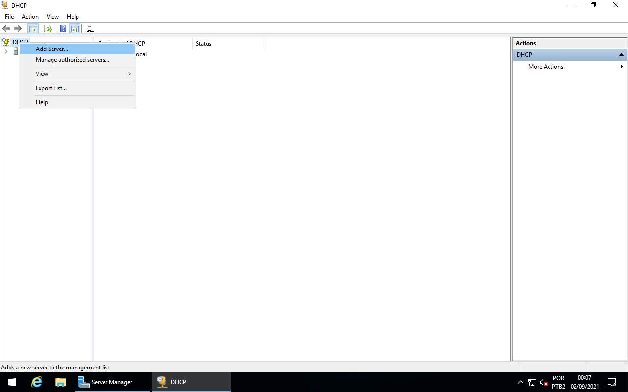628x392 pixels.
Task: Toggle the console tree pane icon
Action: tap(33, 28)
